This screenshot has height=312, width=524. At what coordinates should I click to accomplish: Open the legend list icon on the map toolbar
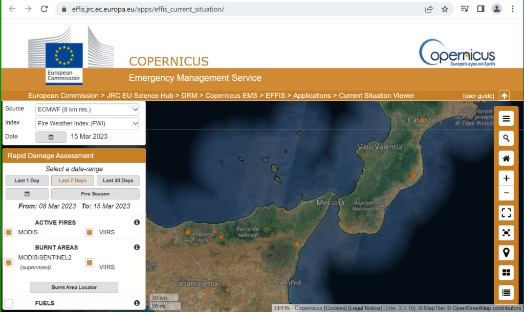tap(506, 293)
